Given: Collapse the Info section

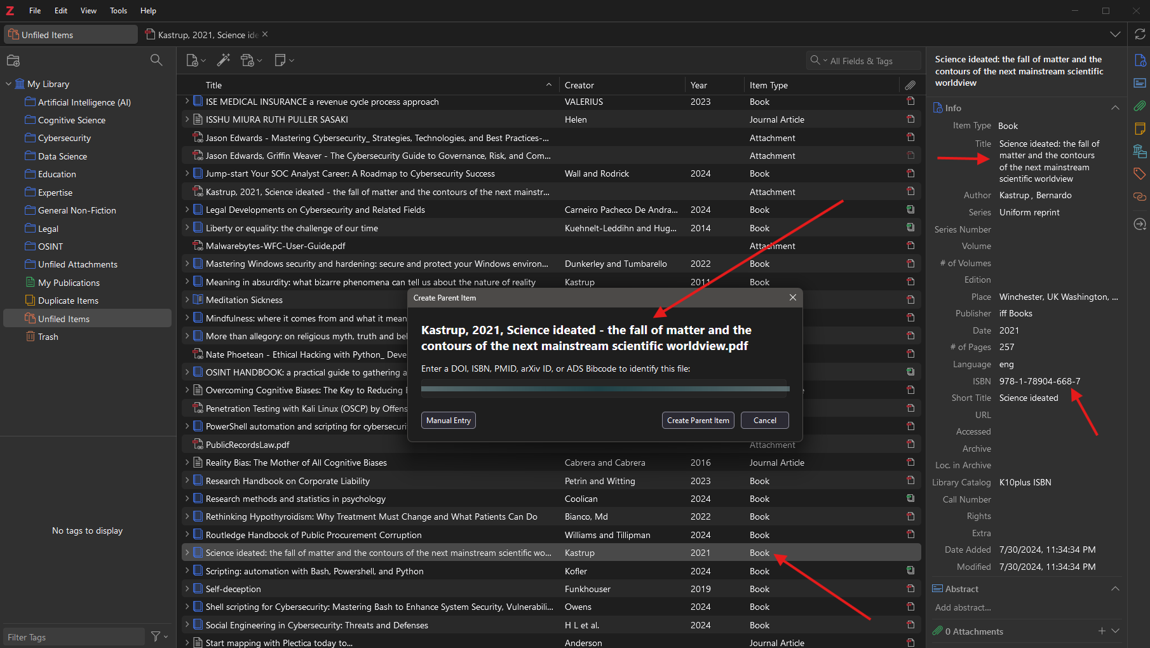Looking at the screenshot, I should [x=1115, y=107].
